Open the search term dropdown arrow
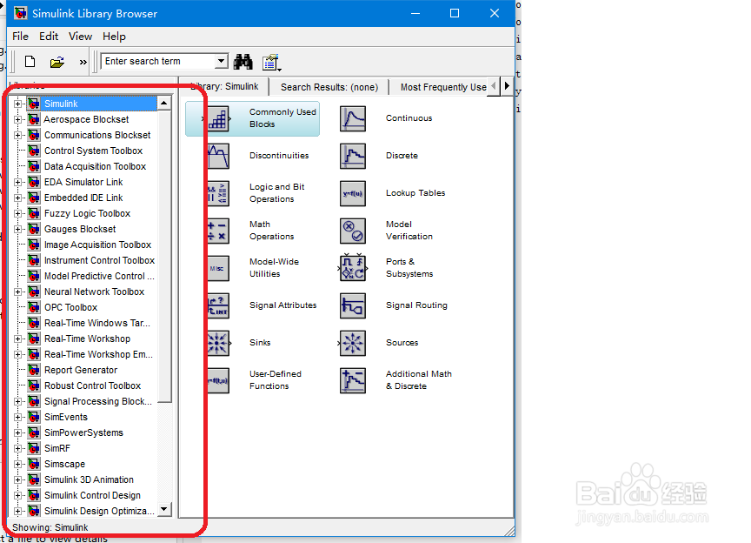 221,61
